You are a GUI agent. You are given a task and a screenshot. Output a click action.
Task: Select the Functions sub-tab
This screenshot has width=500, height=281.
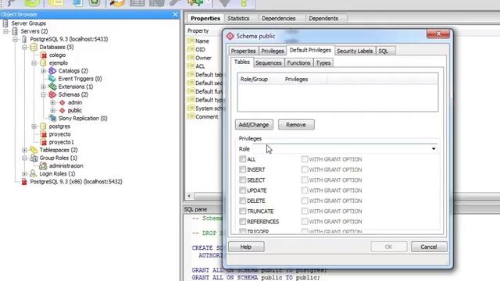[298, 62]
